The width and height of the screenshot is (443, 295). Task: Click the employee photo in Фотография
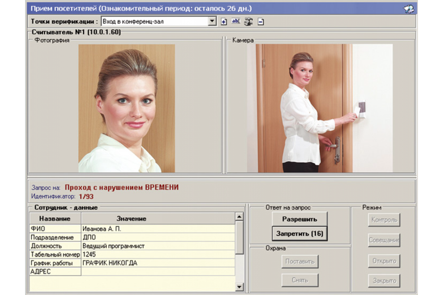127,108
